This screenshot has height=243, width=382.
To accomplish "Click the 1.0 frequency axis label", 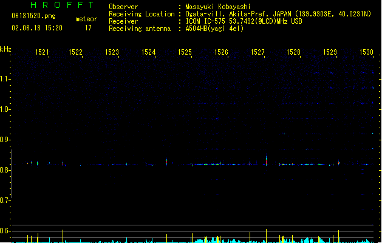I will 5,109.
